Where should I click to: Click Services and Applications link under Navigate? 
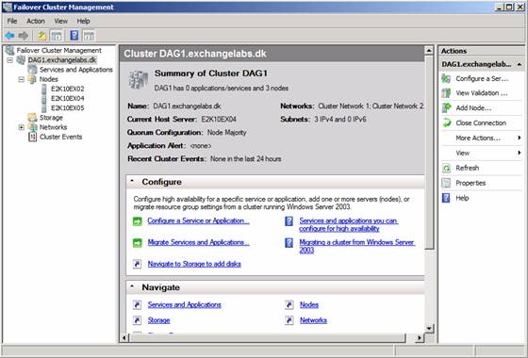coord(184,305)
